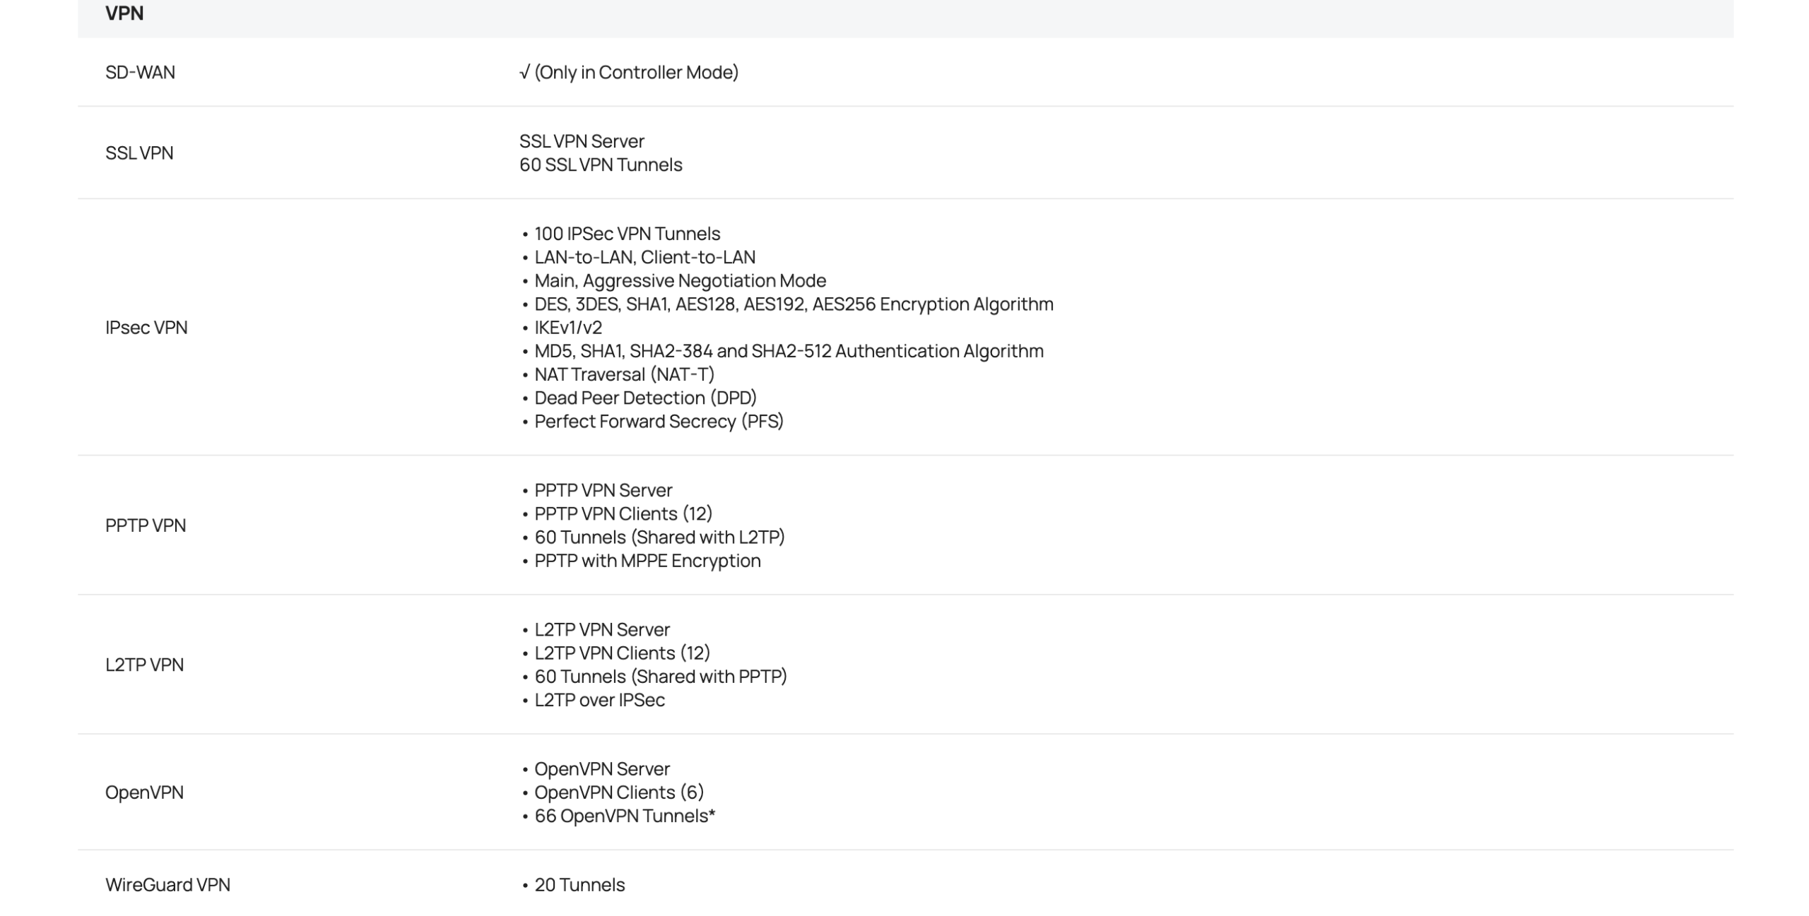Click the OpenVPN row label
This screenshot has height=916, width=1809.
pyautogui.click(x=144, y=792)
